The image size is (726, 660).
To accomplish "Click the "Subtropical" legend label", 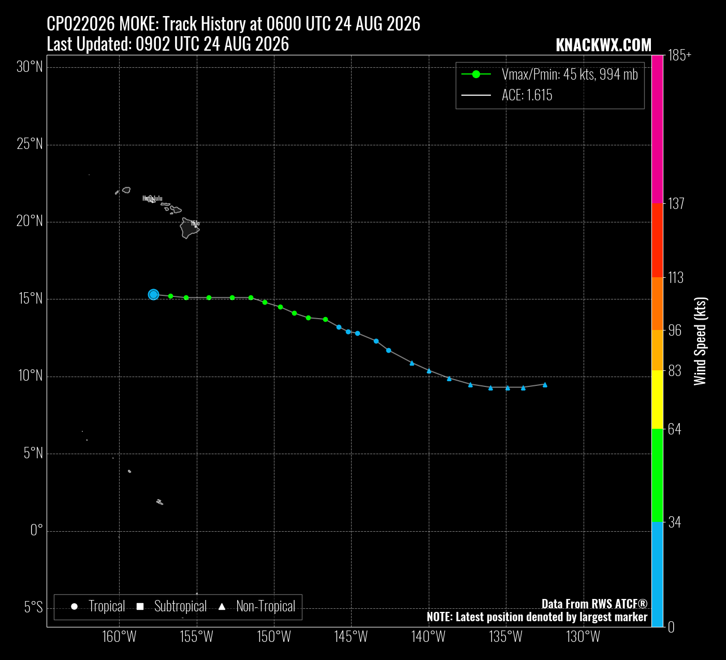I will coord(180,606).
